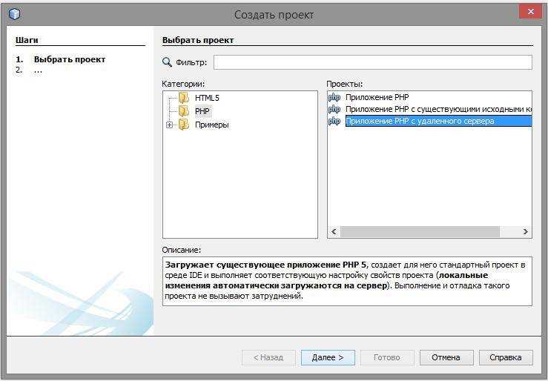Click into the Фильтр text field

pyautogui.click(x=373, y=62)
